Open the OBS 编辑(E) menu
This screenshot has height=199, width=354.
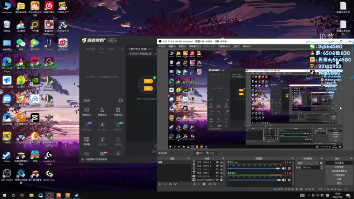tap(172, 46)
